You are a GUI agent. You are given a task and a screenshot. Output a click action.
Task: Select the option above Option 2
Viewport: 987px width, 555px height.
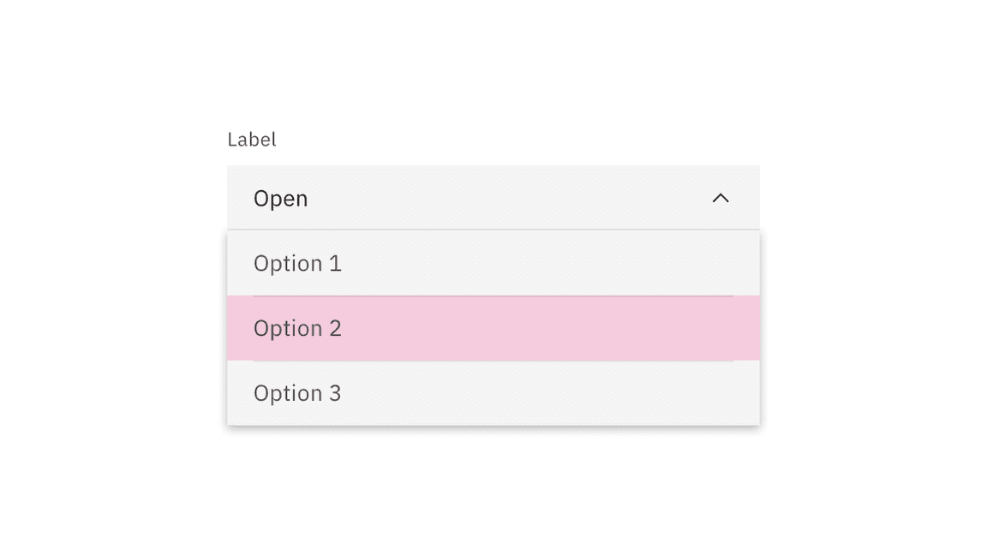click(493, 264)
